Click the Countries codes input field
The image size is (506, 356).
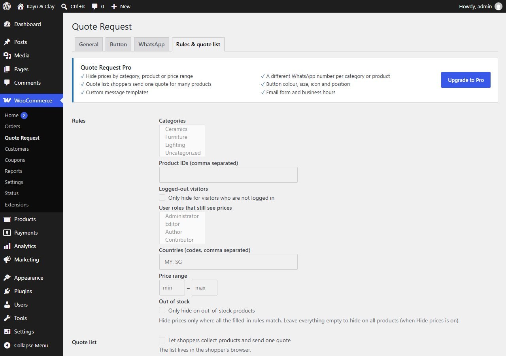(x=228, y=262)
